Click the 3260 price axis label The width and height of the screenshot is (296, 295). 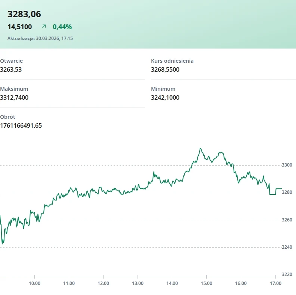[287, 220]
